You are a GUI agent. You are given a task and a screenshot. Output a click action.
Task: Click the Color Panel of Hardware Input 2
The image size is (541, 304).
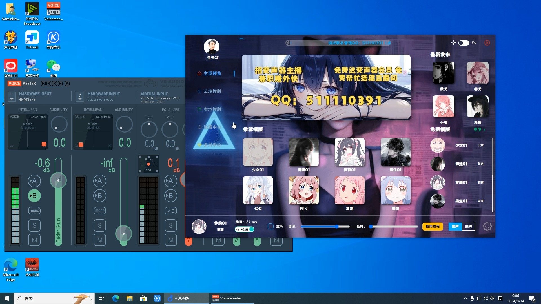pos(93,131)
